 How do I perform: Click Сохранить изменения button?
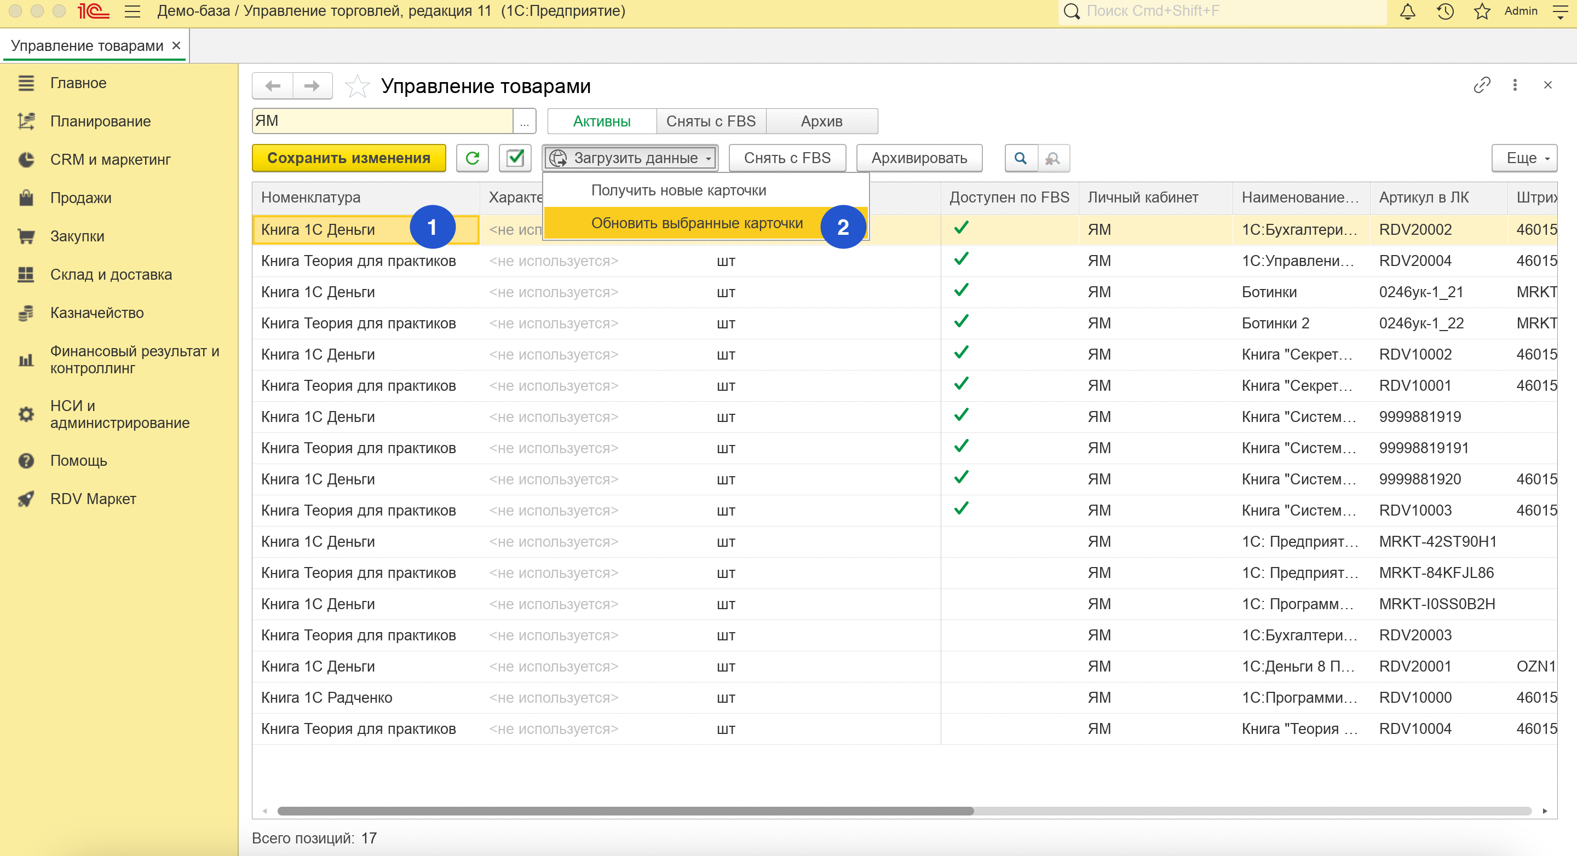pos(348,158)
